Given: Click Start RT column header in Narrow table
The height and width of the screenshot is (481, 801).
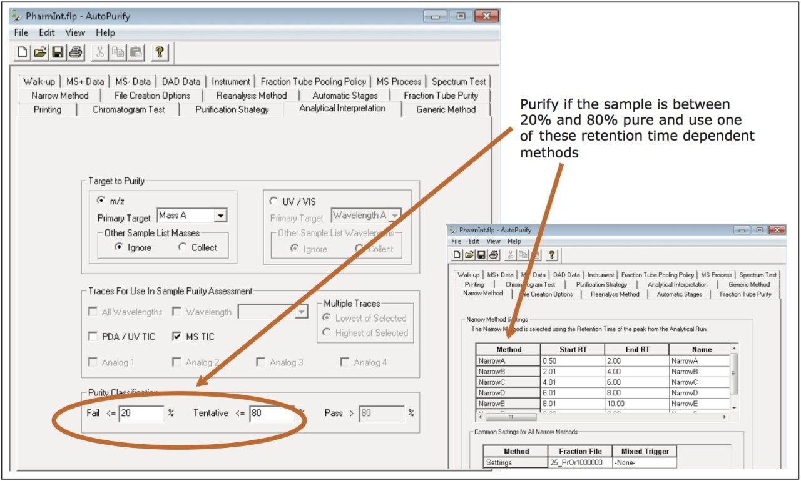Looking at the screenshot, I should [x=573, y=349].
